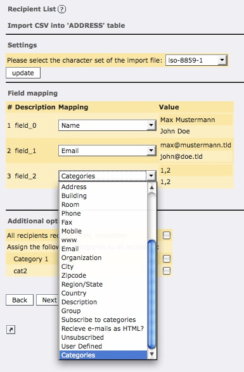Collapse the field_2 Categories mapping dropdown
244x372 pixels.
[x=107, y=176]
